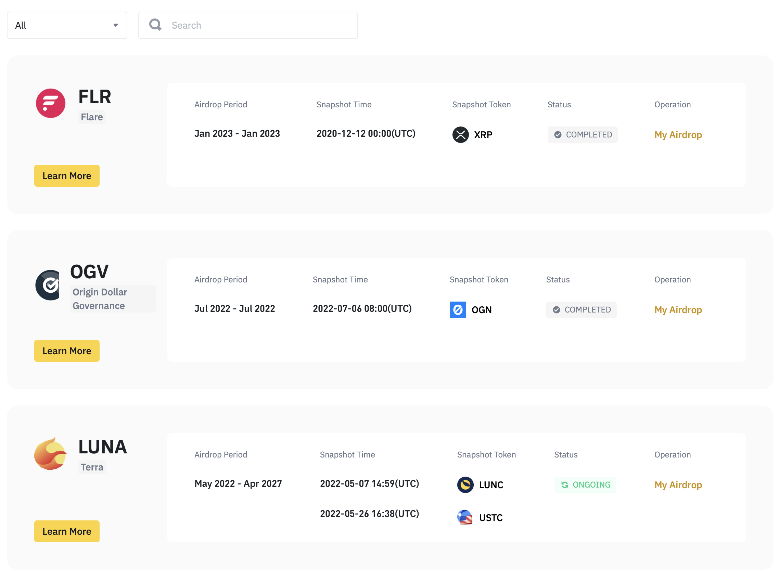
Task: Click the ONGOING status badge for LUNA
Action: [585, 484]
